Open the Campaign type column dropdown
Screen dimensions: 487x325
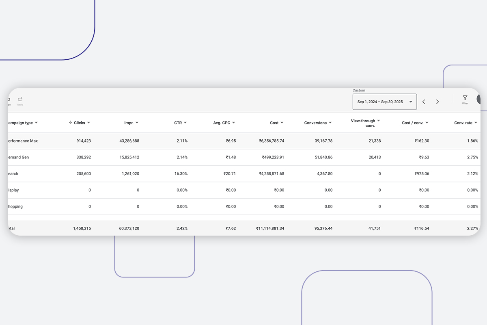tap(36, 123)
